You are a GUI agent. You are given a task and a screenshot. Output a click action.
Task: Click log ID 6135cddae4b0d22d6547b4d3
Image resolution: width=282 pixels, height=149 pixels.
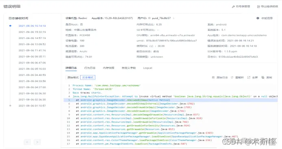(238, 57)
